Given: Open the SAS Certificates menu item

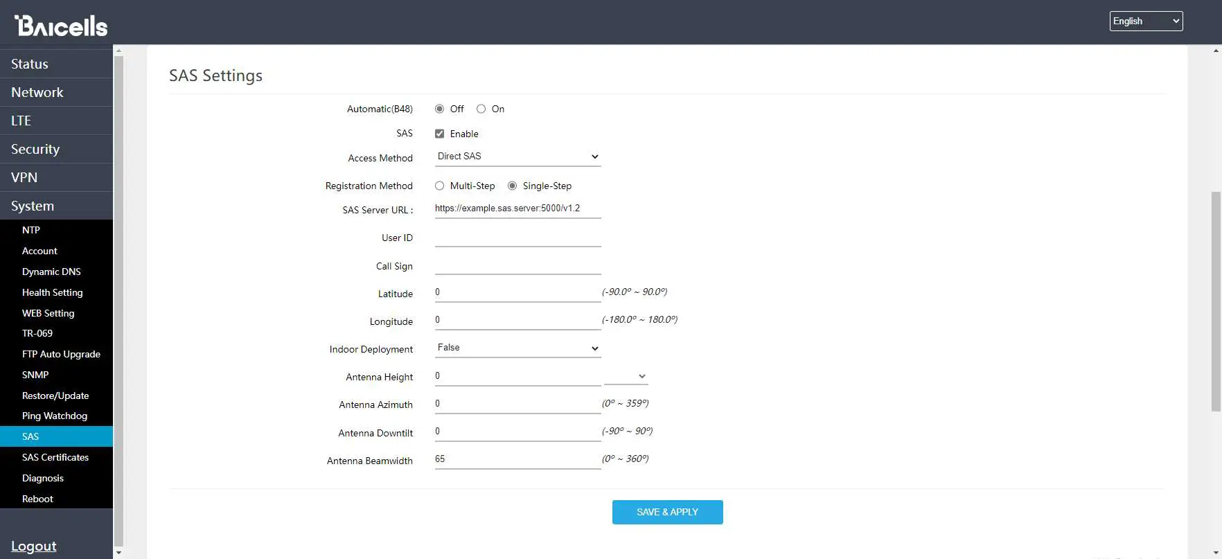Looking at the screenshot, I should click(55, 457).
